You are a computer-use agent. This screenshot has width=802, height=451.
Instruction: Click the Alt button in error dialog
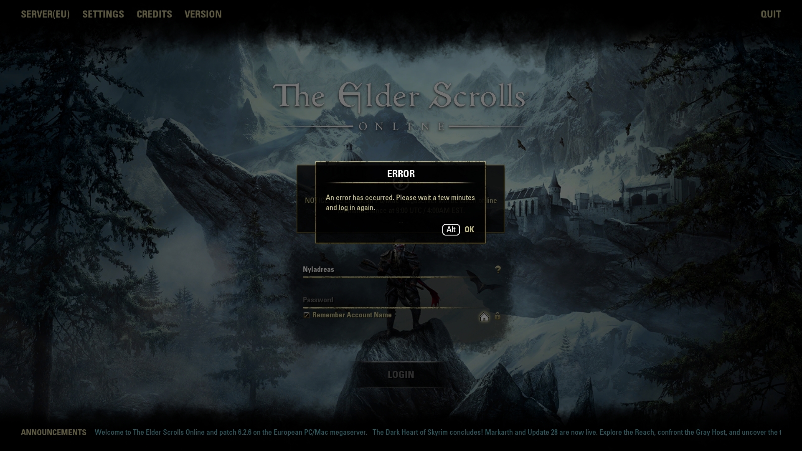pos(451,229)
